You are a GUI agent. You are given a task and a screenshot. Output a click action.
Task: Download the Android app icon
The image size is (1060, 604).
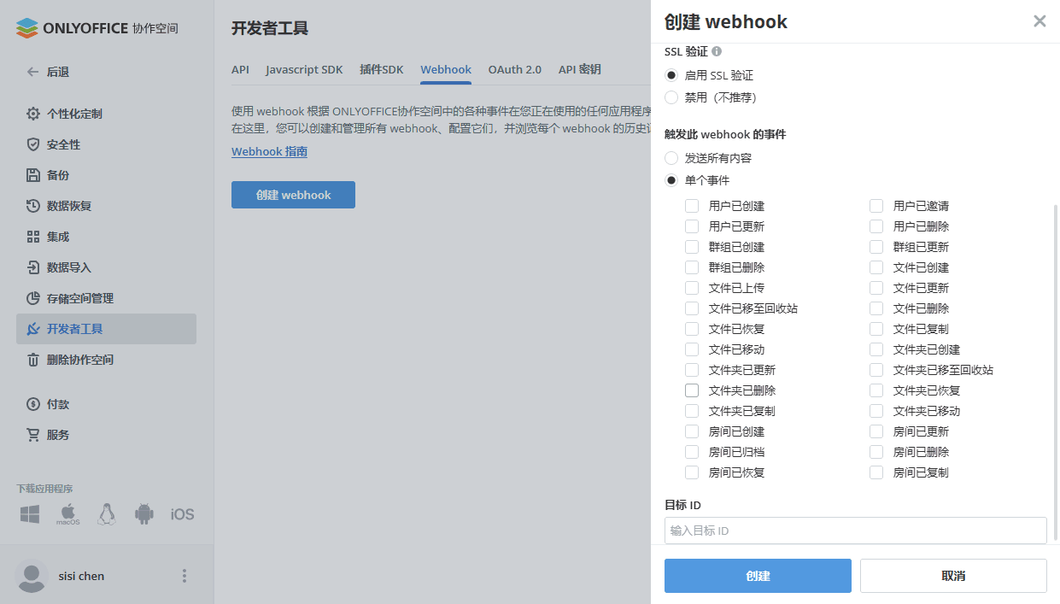pyautogui.click(x=143, y=514)
